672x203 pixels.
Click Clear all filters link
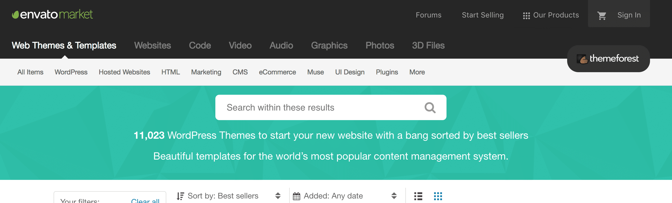click(145, 200)
